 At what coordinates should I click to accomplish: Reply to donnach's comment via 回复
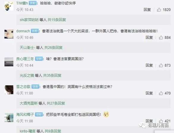149,37
